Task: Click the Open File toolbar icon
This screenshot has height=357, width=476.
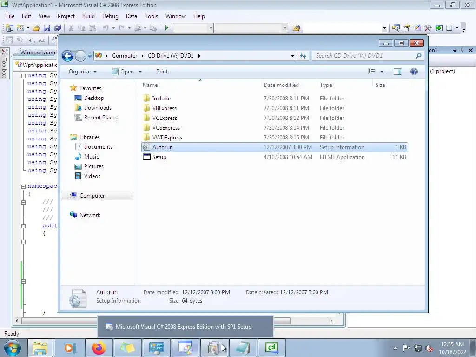Action: (x=36, y=28)
